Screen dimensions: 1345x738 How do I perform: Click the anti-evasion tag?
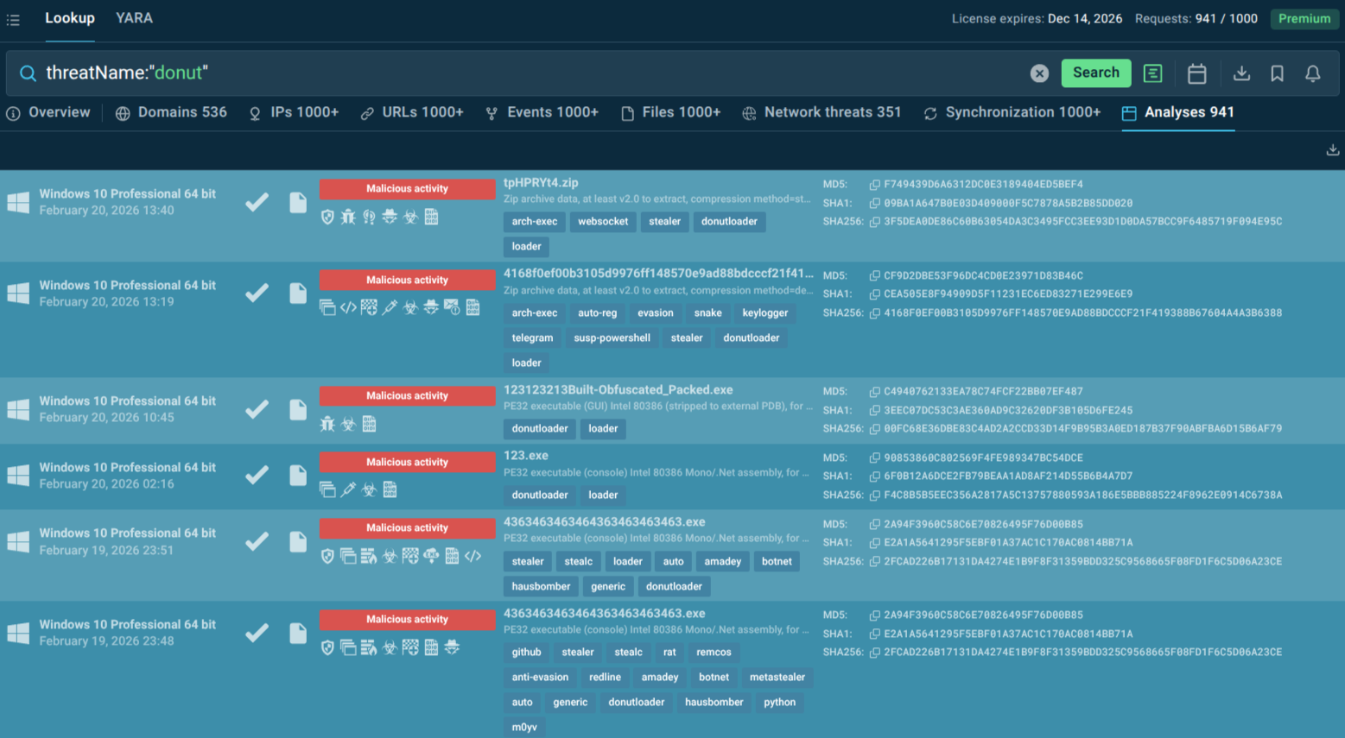[x=540, y=678]
